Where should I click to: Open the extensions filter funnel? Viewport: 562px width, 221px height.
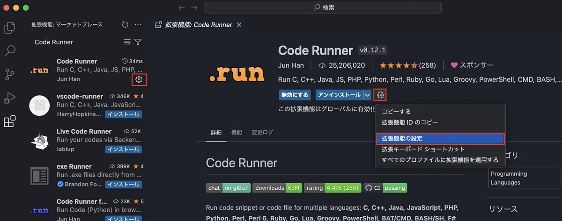(138, 42)
